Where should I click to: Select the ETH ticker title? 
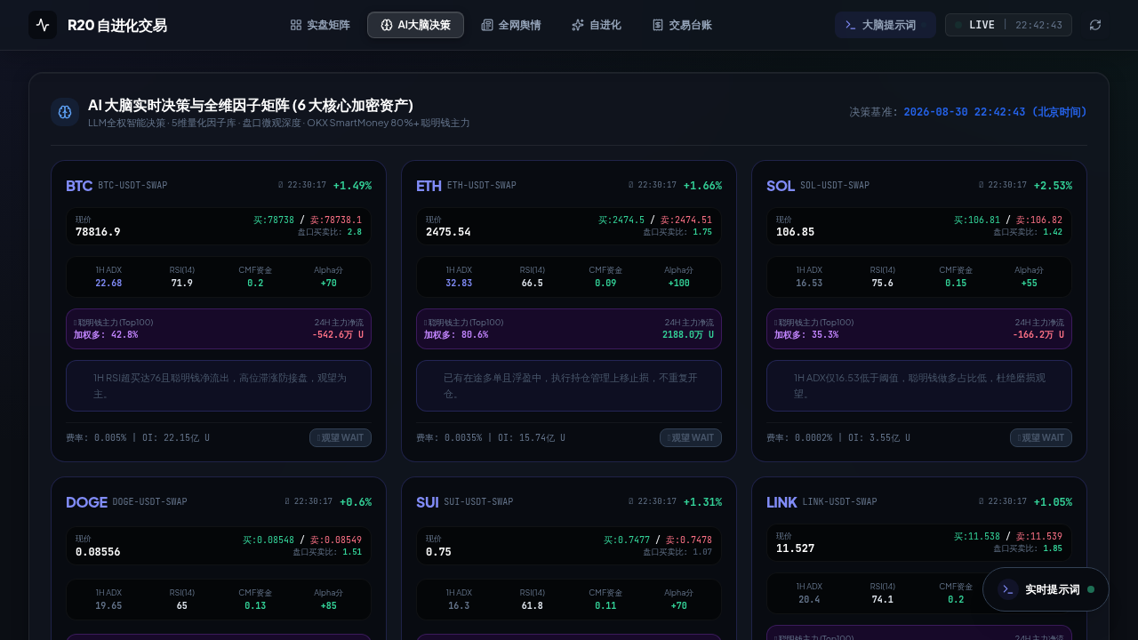point(429,186)
